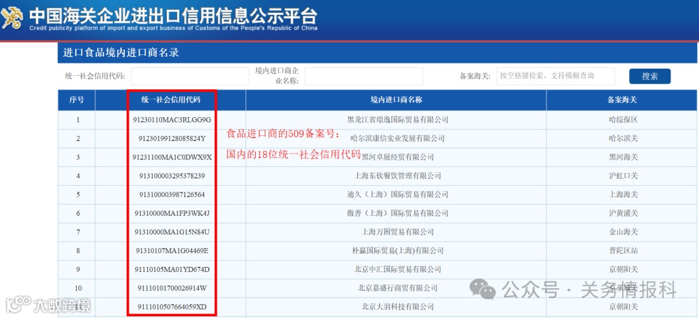Image resolution: width=699 pixels, height=318 pixels.
Task: Click the 统一社会信用代码 column header
Action: point(171,100)
